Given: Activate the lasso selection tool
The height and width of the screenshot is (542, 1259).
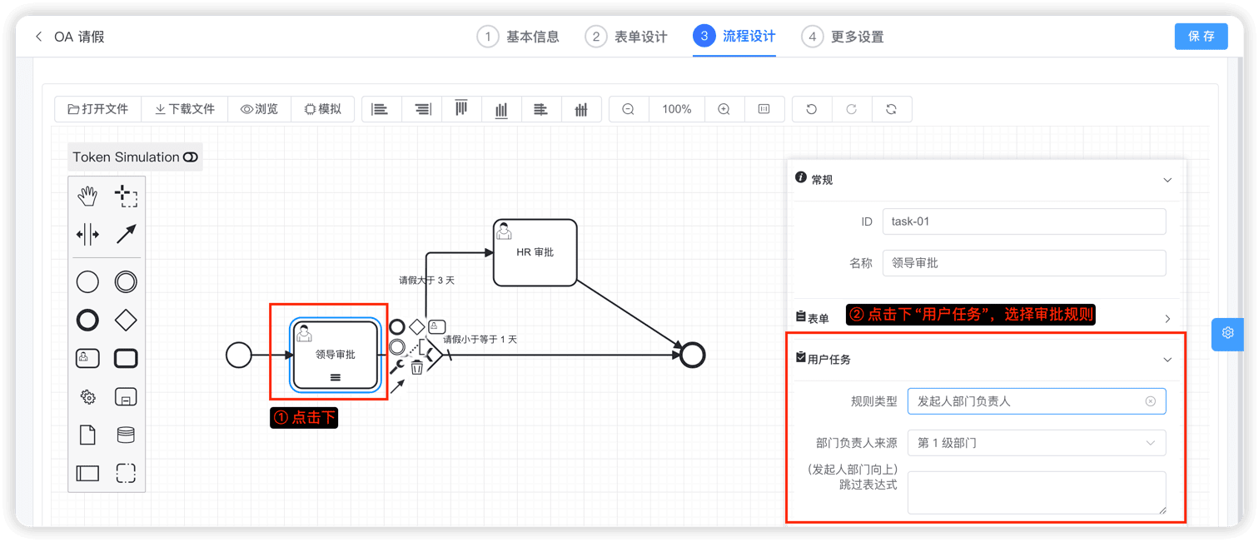Looking at the screenshot, I should coord(126,196).
